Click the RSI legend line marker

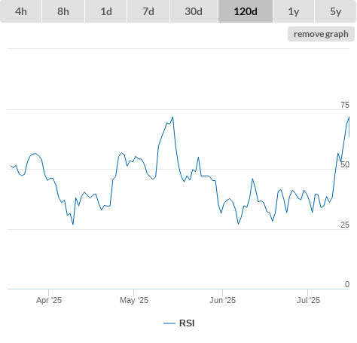coord(169,323)
